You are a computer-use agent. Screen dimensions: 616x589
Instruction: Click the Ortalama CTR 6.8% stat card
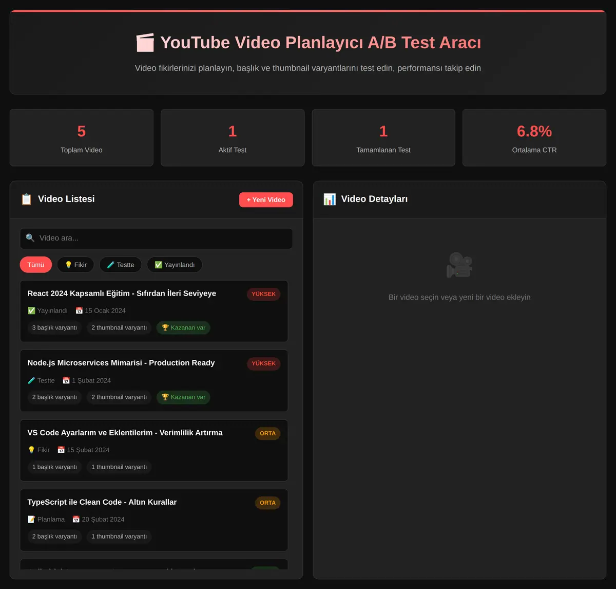click(534, 138)
